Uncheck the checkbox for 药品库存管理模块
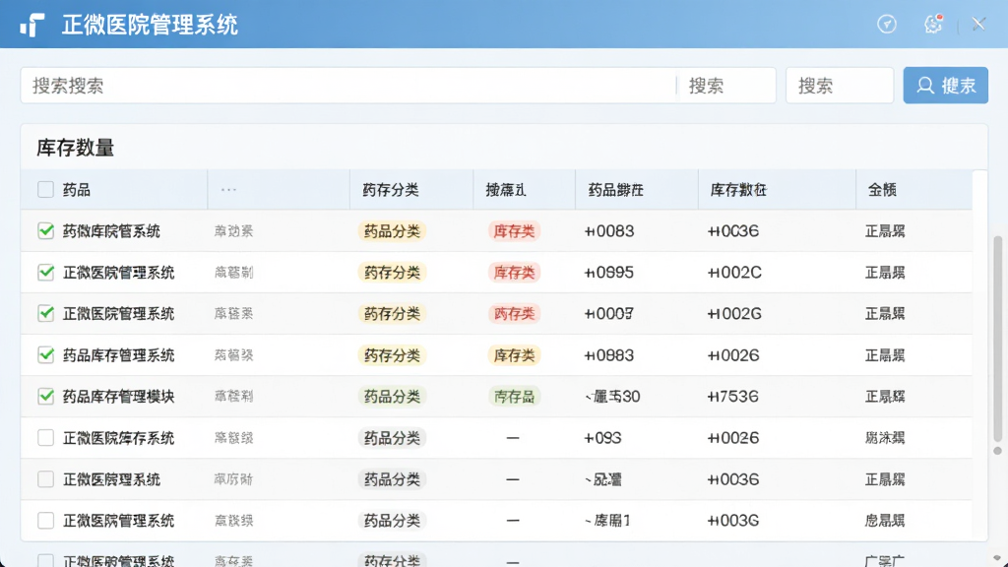Image resolution: width=1008 pixels, height=567 pixels. (x=45, y=396)
